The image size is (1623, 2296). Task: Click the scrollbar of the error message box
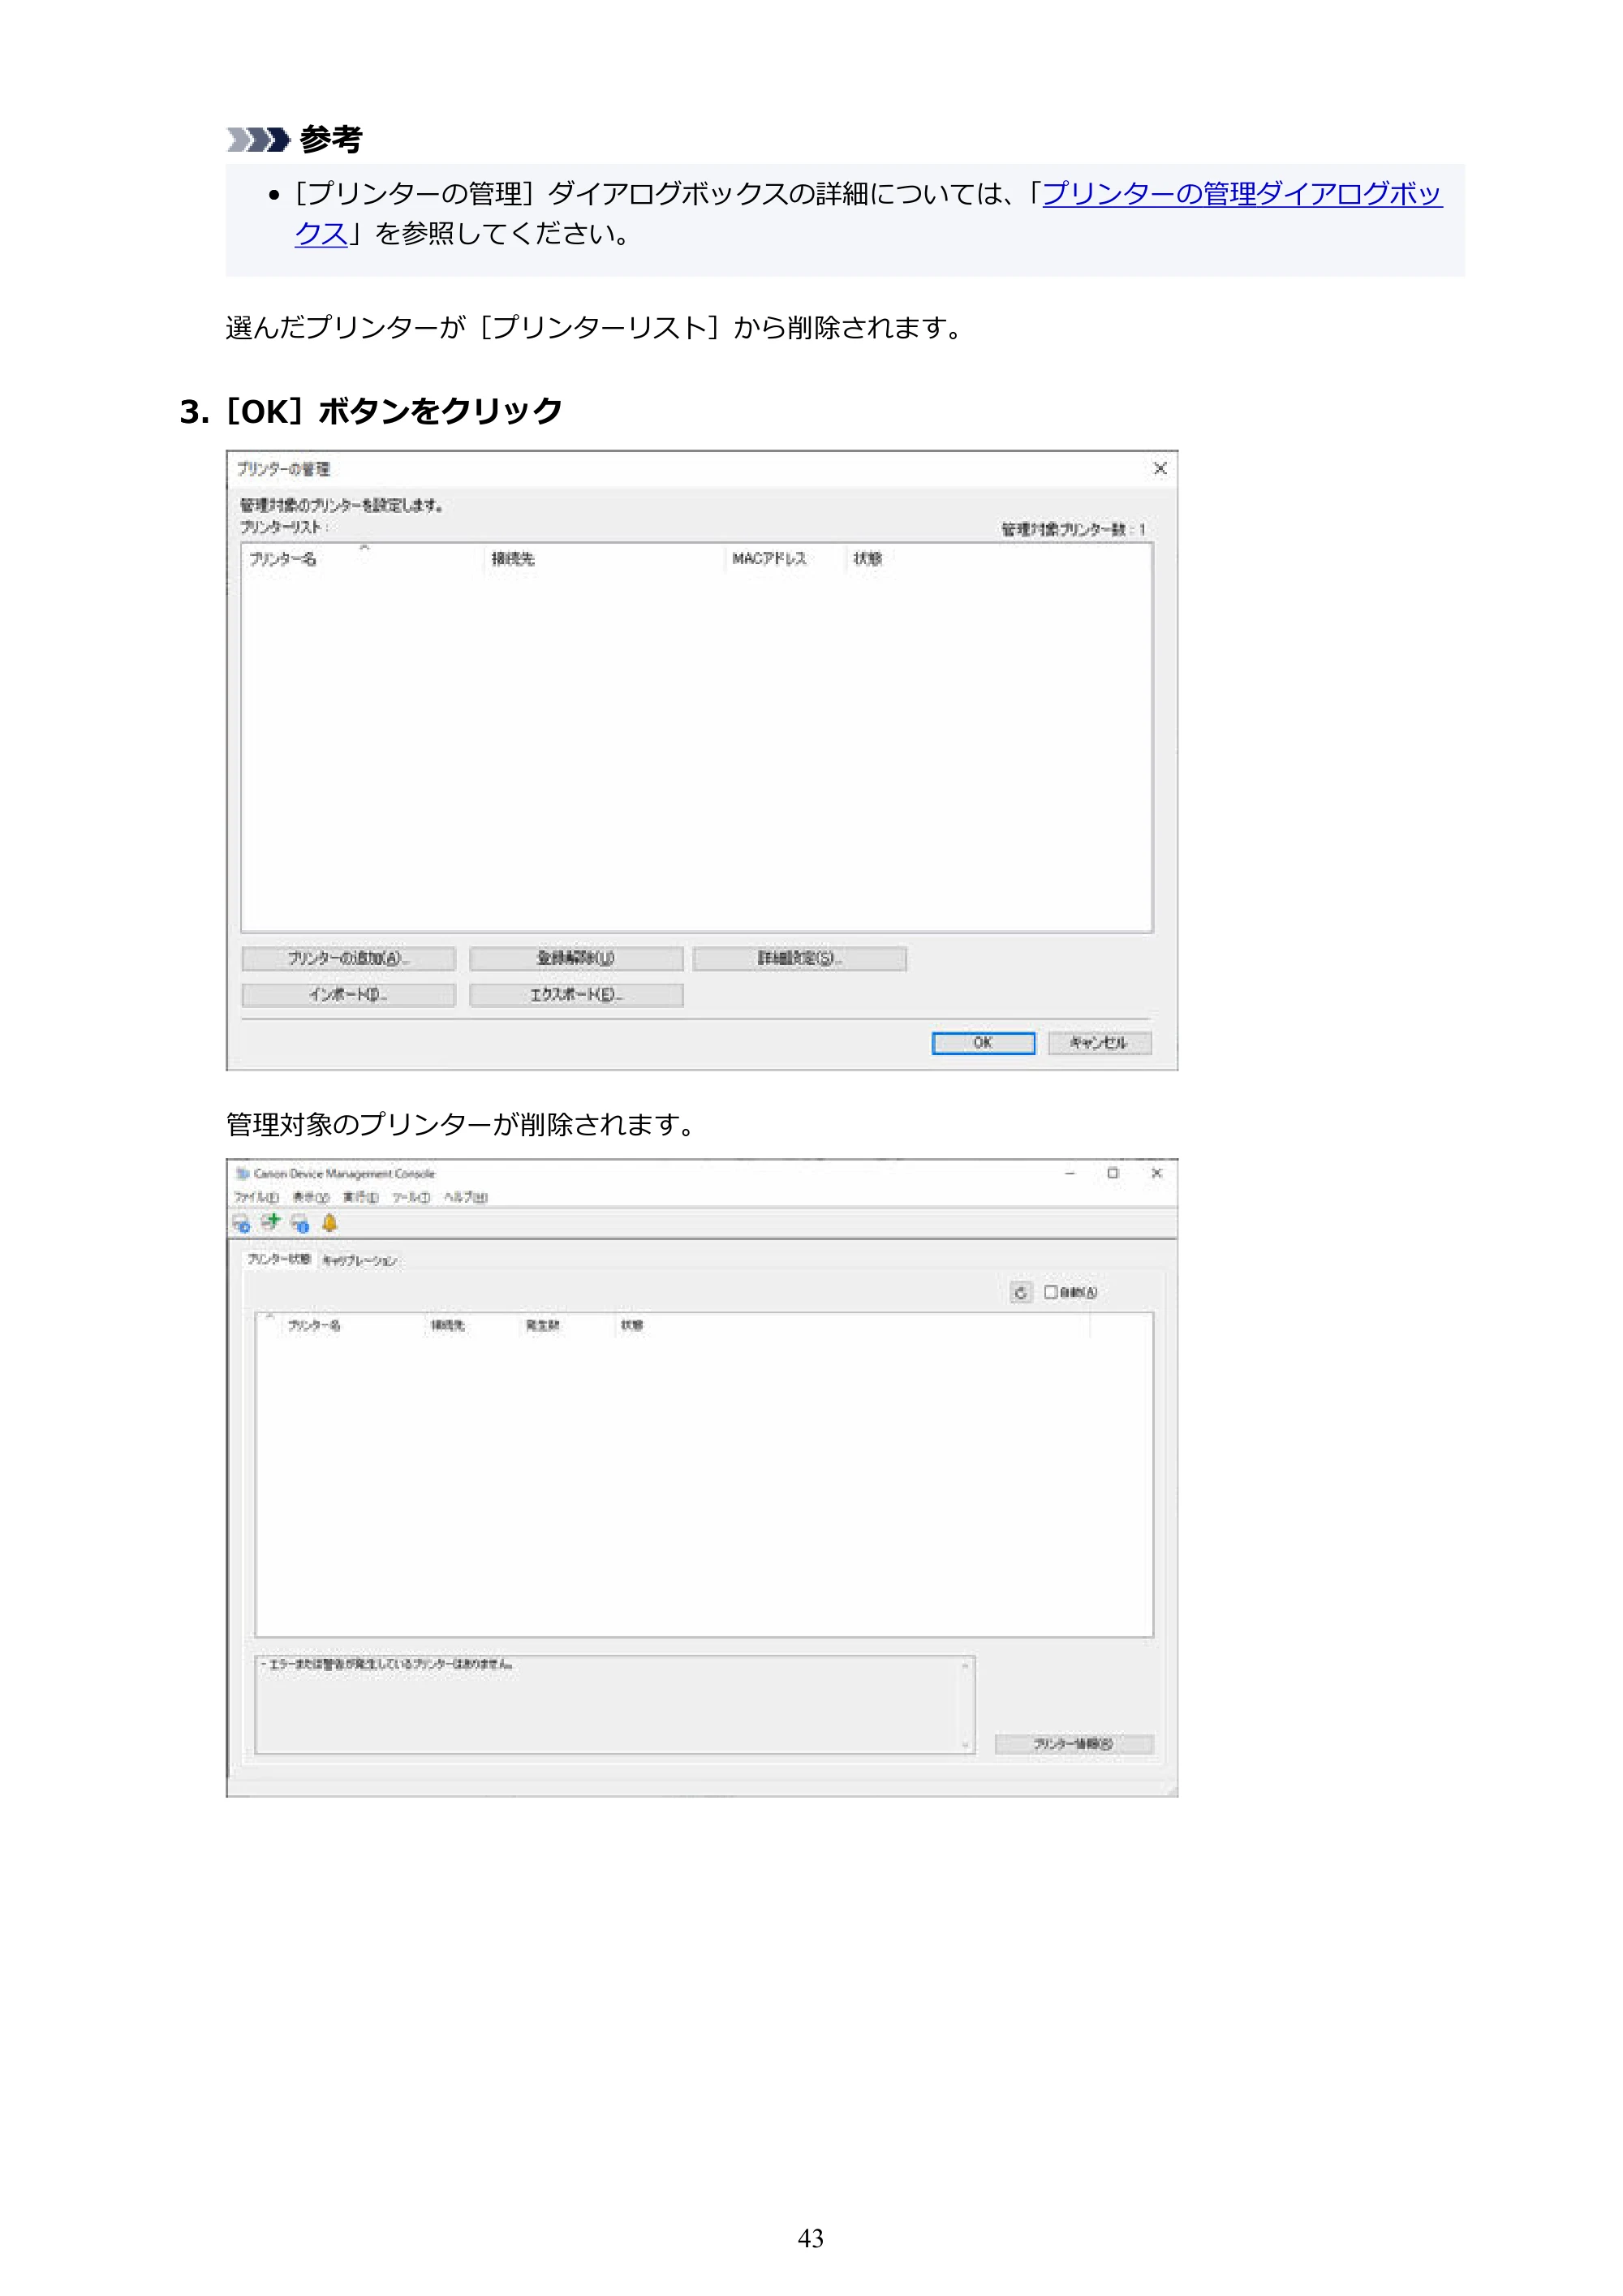coord(966,1705)
